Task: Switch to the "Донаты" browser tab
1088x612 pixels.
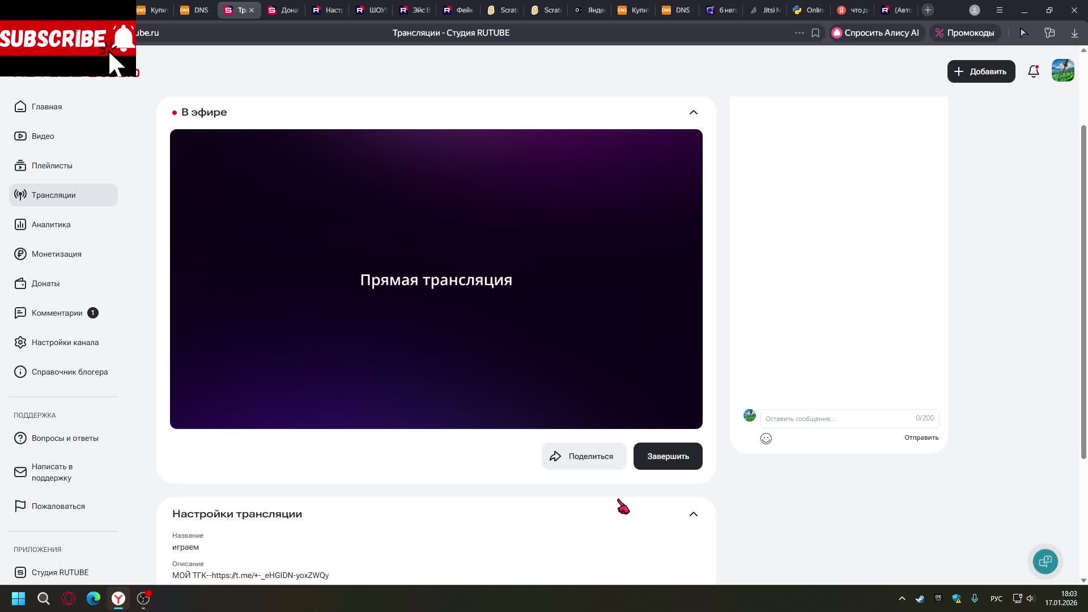Action: pos(283,10)
